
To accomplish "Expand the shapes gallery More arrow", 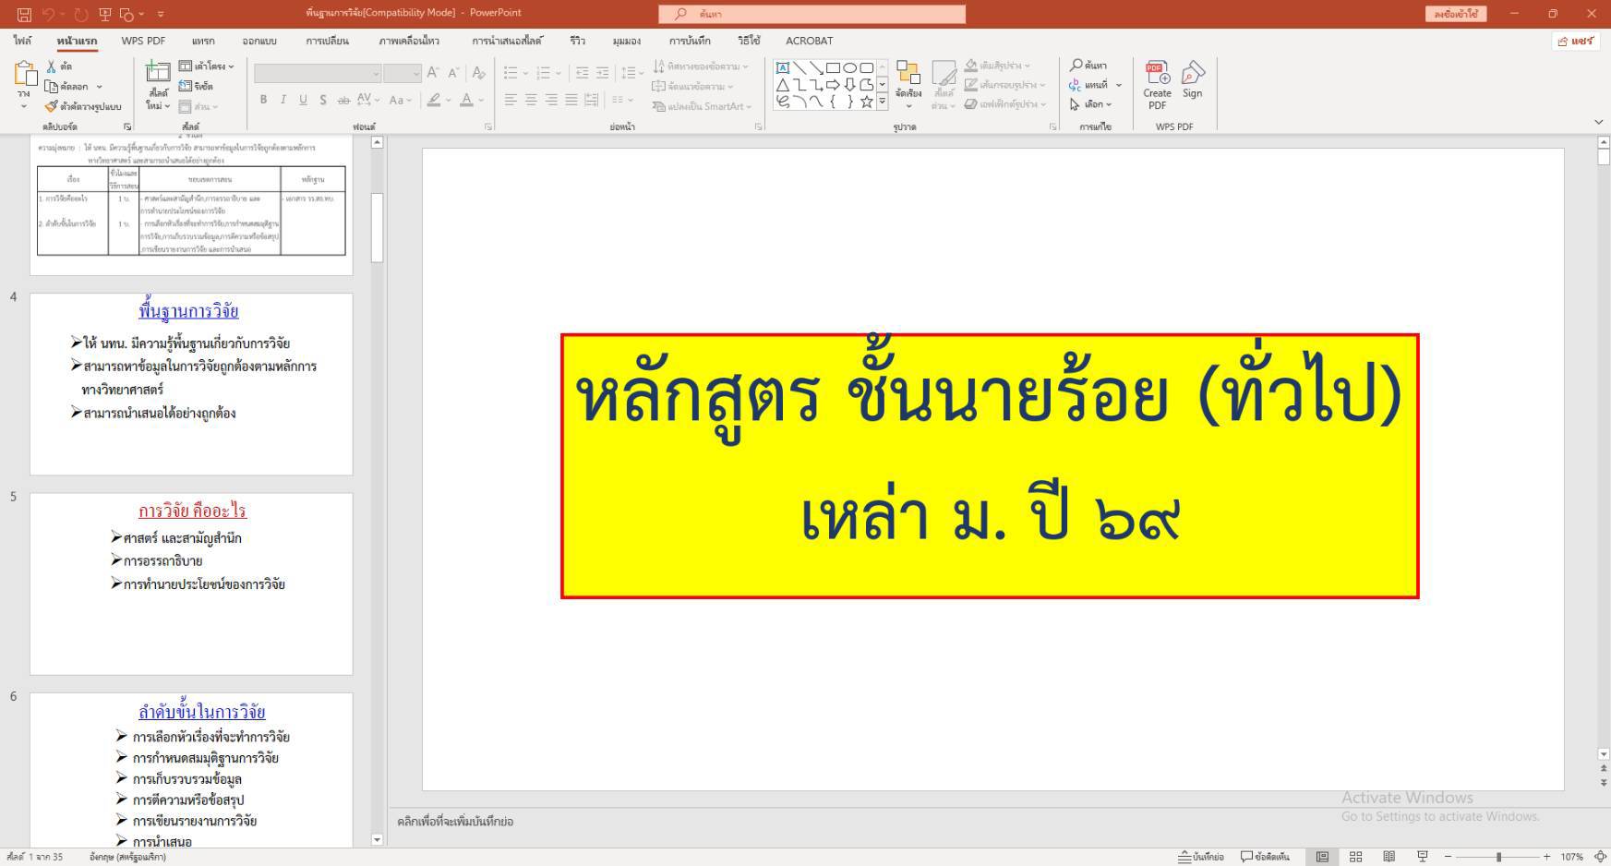I will click(x=883, y=102).
